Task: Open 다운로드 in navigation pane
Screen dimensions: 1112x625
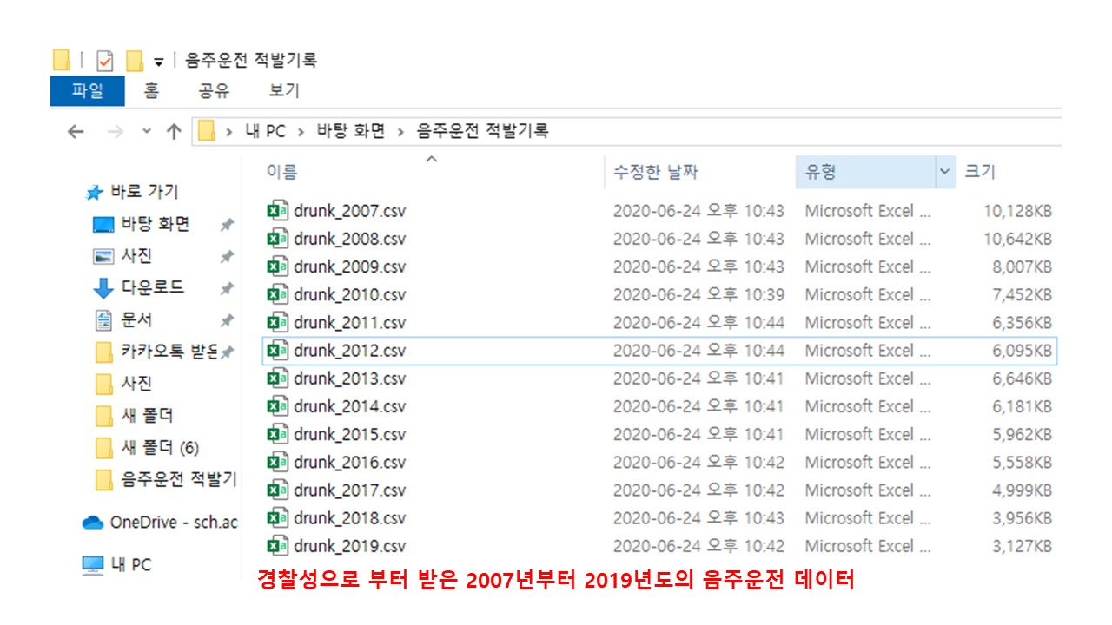Action: 152,287
